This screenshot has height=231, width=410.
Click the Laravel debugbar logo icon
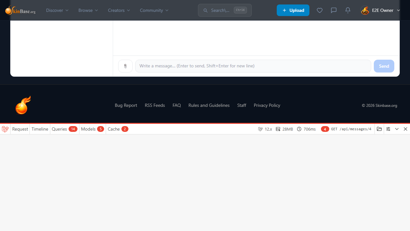tap(5, 129)
